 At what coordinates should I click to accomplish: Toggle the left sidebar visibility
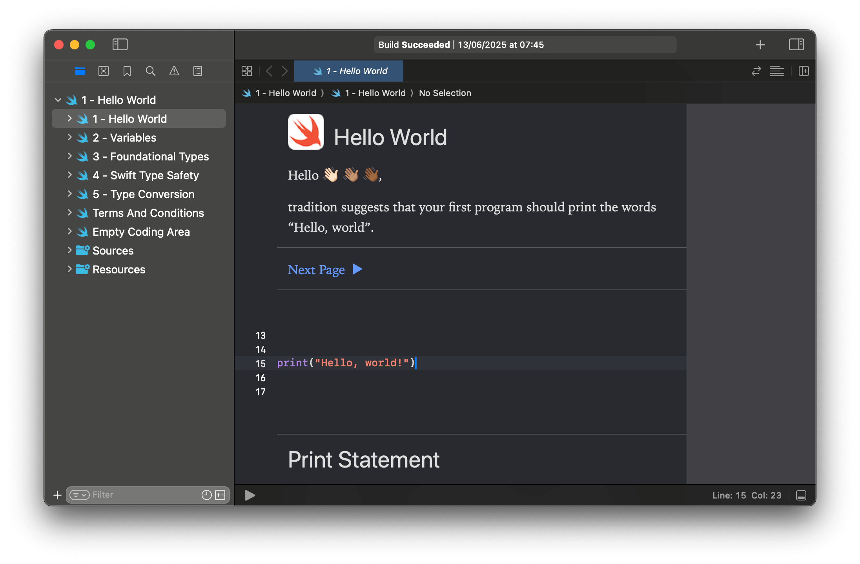tap(120, 44)
